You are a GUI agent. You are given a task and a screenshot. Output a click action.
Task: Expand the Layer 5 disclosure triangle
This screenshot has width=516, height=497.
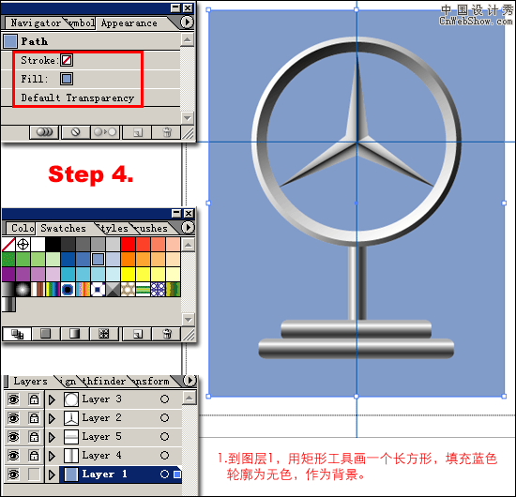pos(52,437)
